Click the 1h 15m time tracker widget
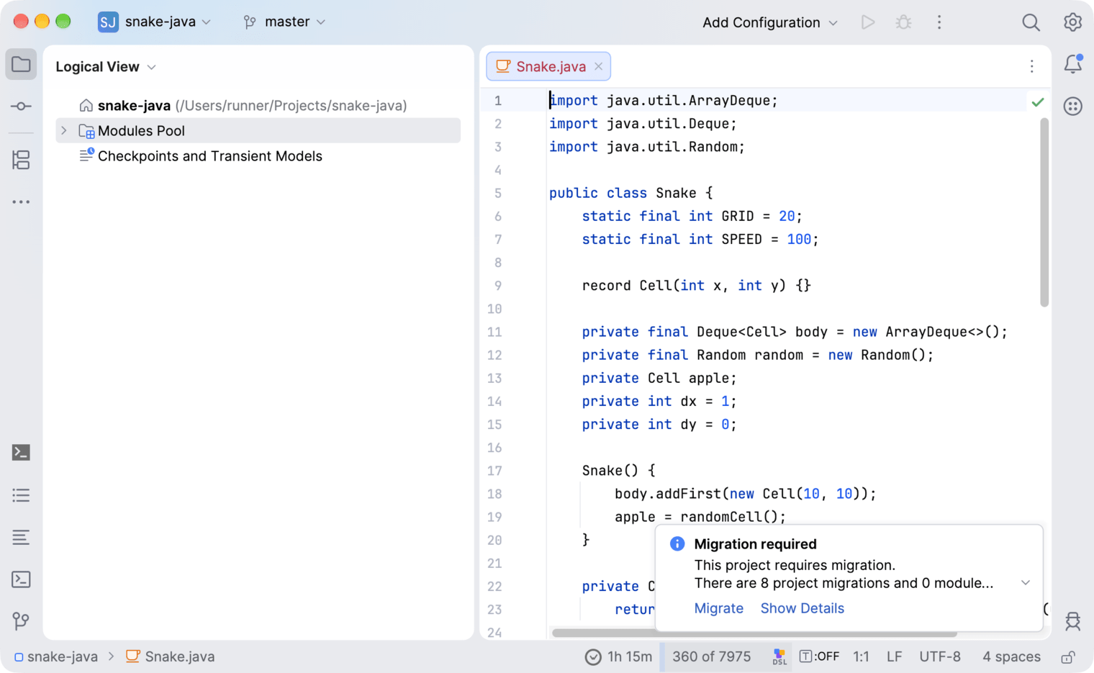The width and height of the screenshot is (1094, 673). point(619,656)
